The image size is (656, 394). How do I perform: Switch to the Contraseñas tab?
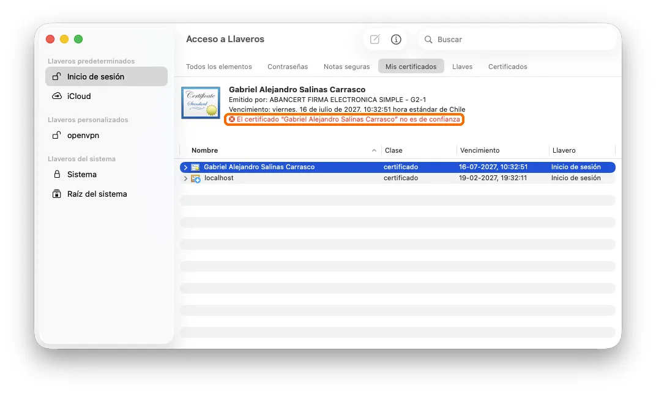click(x=288, y=67)
